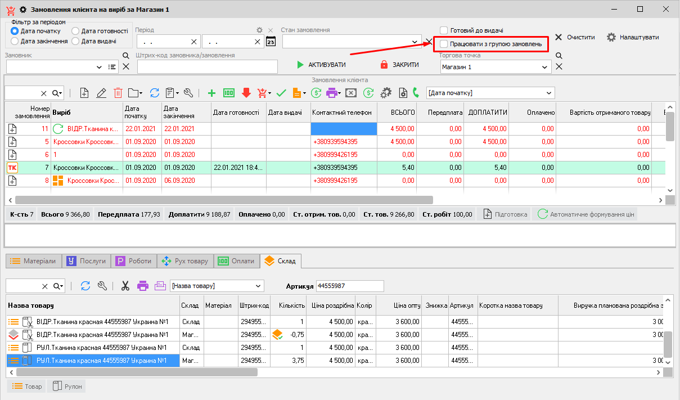Select the 'Дата готовності' radio button
This screenshot has height=400, width=680.
coord(75,32)
